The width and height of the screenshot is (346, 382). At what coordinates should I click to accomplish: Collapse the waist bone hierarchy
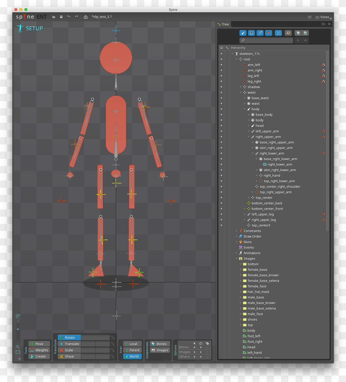(240, 92)
